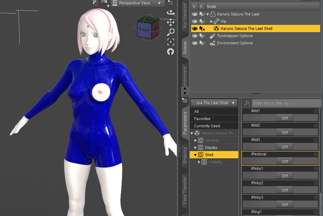Switch to the Aux Viewport tab
323x216 pixels.
[185, 16]
